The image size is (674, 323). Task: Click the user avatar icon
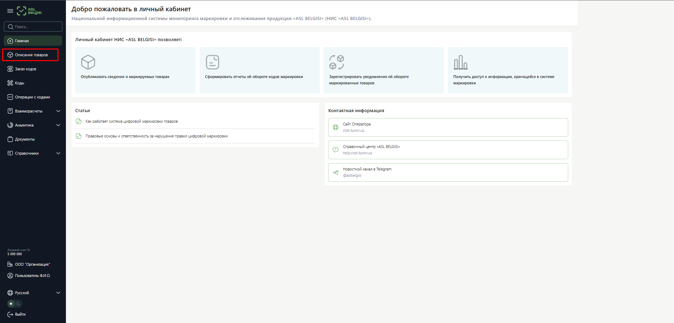[x=10, y=276]
